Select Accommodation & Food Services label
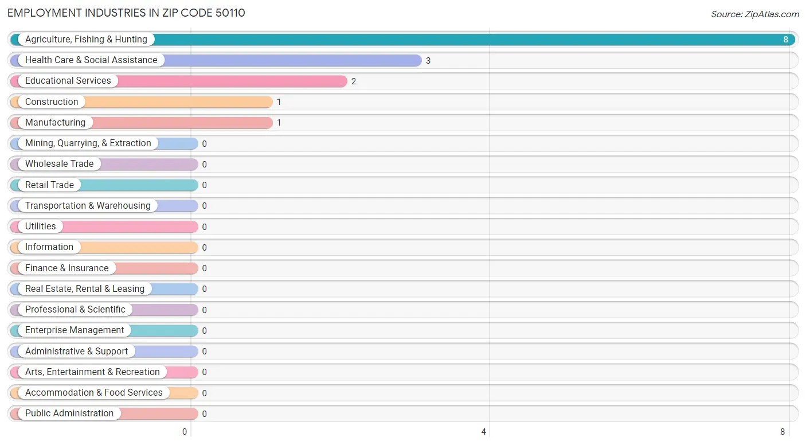The image size is (806, 445). coord(94,393)
